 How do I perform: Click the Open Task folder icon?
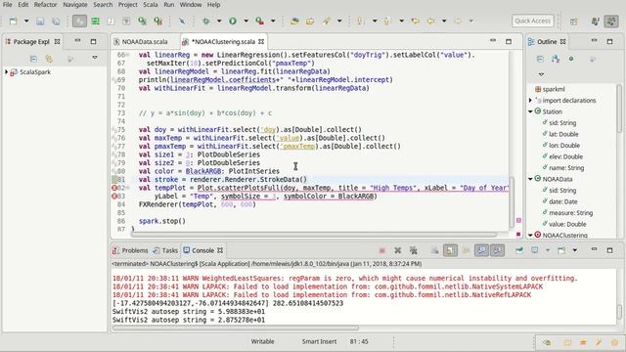[310, 22]
